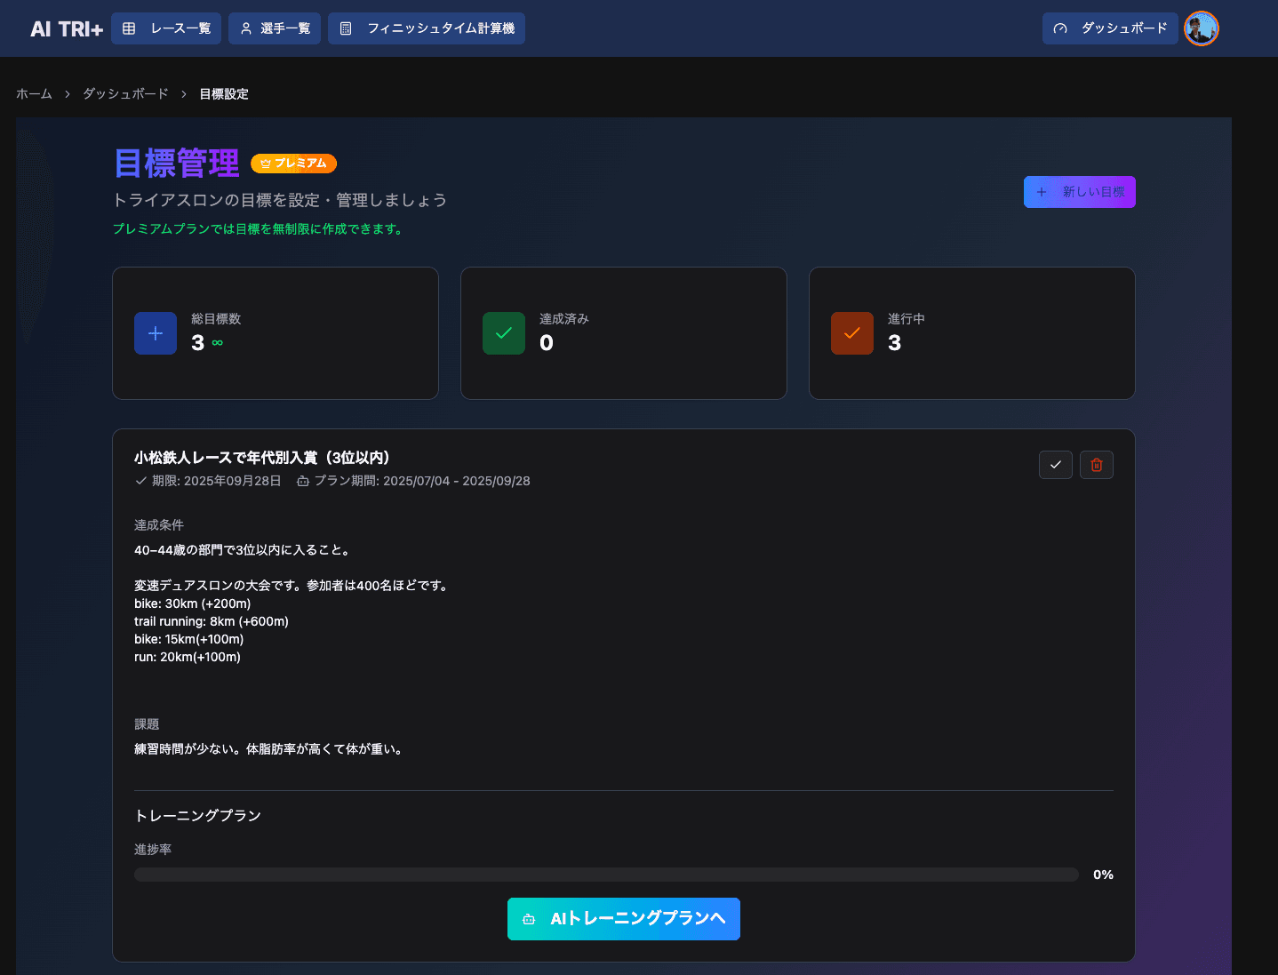Go to ダッシュボード in the header

[1110, 28]
